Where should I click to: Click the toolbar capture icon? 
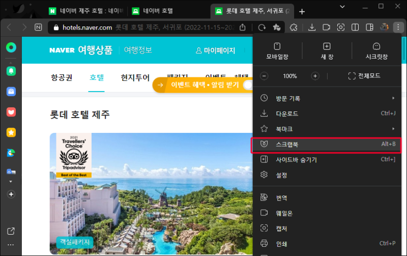[x=340, y=27]
